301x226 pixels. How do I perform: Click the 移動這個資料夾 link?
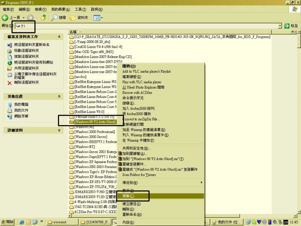26,50
